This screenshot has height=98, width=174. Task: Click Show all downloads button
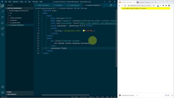coord(167,95)
